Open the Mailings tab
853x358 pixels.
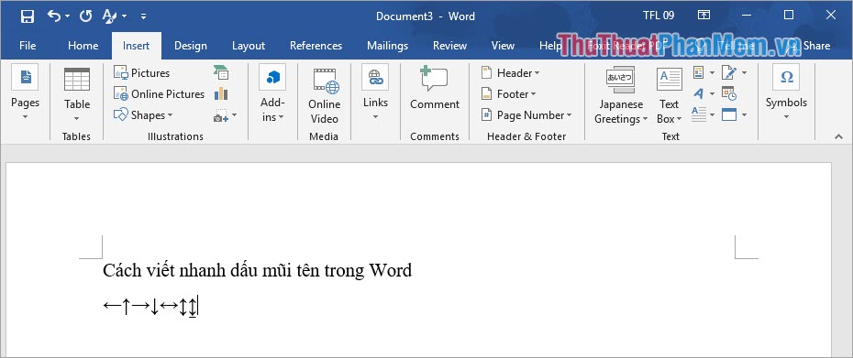pos(387,46)
